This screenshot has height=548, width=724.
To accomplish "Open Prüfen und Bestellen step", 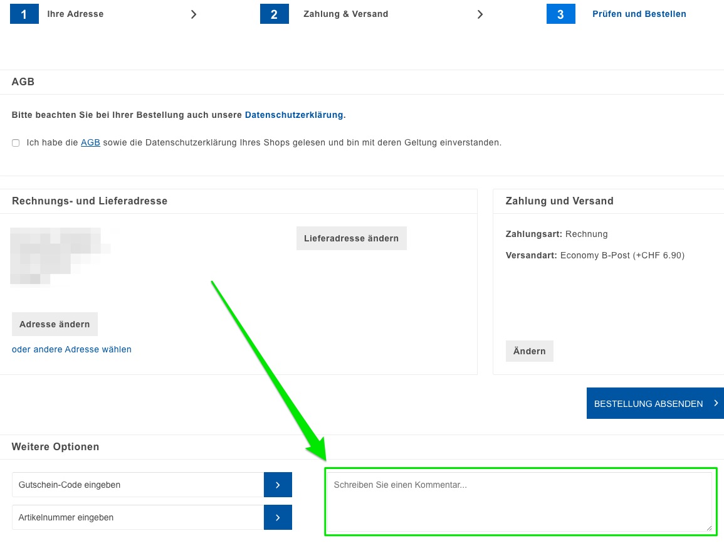I will click(x=639, y=14).
